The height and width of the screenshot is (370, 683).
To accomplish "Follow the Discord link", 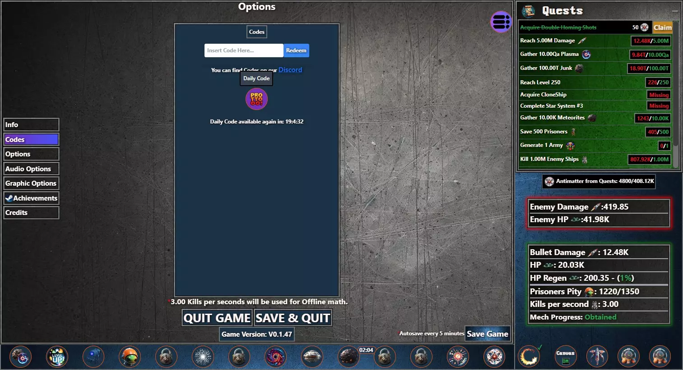I will pyautogui.click(x=290, y=70).
